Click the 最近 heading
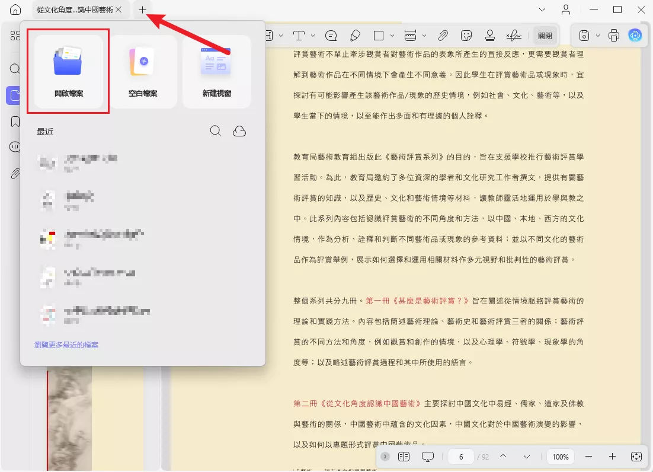This screenshot has height=472, width=653. pyautogui.click(x=45, y=132)
